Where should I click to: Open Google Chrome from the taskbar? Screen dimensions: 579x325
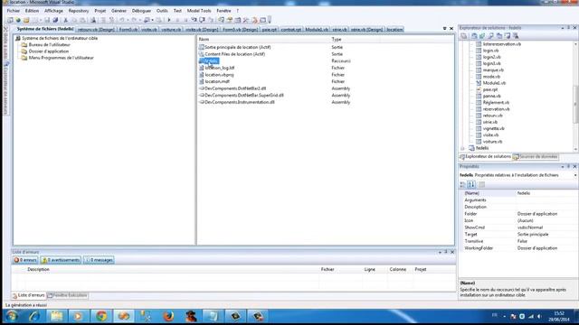101,316
